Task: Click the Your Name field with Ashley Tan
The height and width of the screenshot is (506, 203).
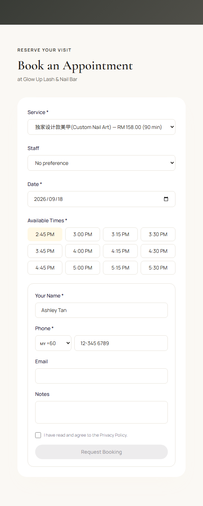Action: 101,310
